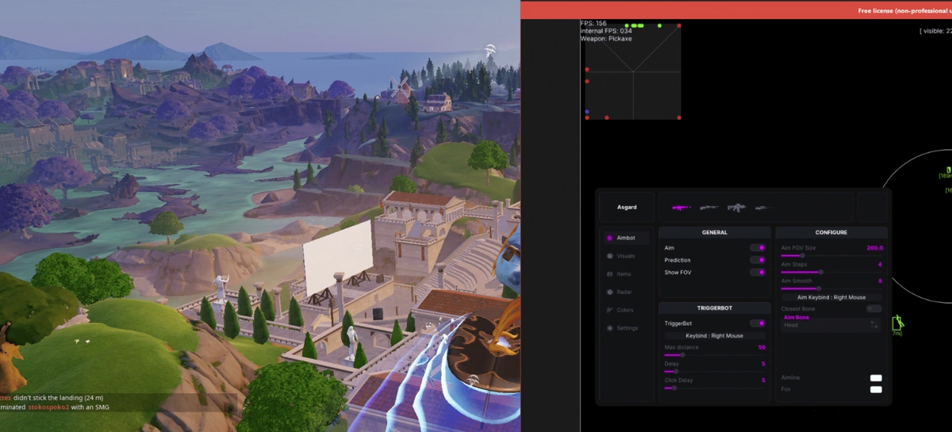This screenshot has width=952, height=432.
Task: Open the Aim Bone Head dropdown
Action: (831, 325)
